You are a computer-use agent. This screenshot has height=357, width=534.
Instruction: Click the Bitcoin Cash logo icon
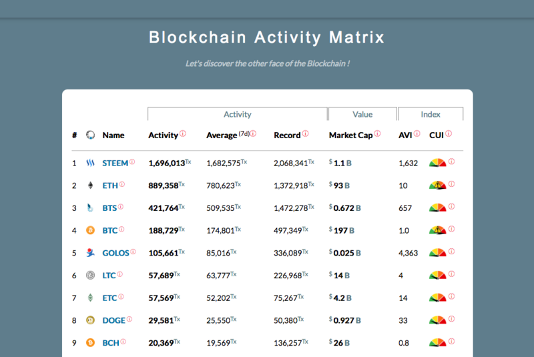(x=90, y=343)
